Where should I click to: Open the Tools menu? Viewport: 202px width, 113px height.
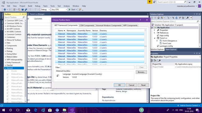point(53,6)
